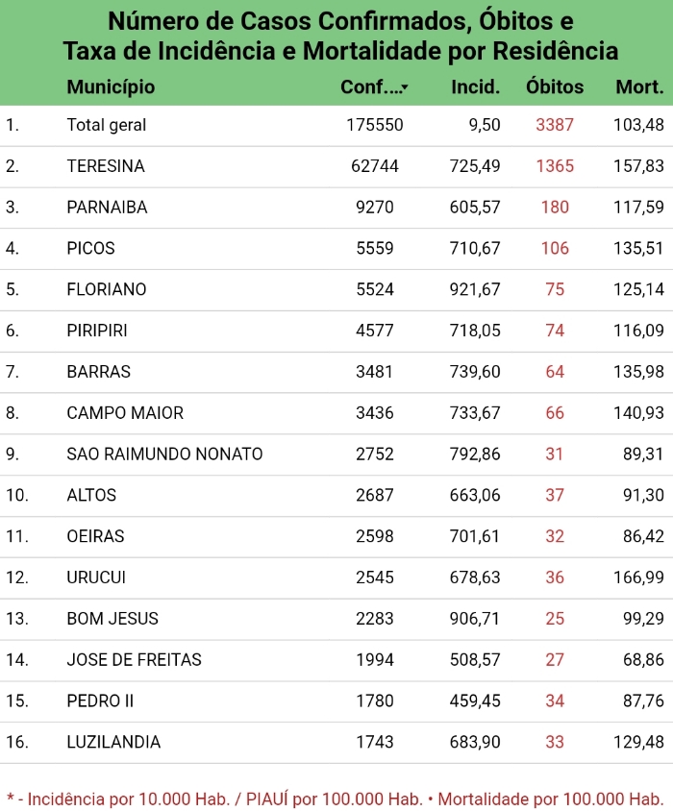
Task: Click PEDRO II municipality entry
Action: pos(100,700)
